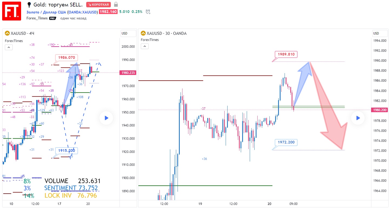Click the OANDA:XAUUSD ticker link
Screen dimensions: 390x209
(82, 12)
